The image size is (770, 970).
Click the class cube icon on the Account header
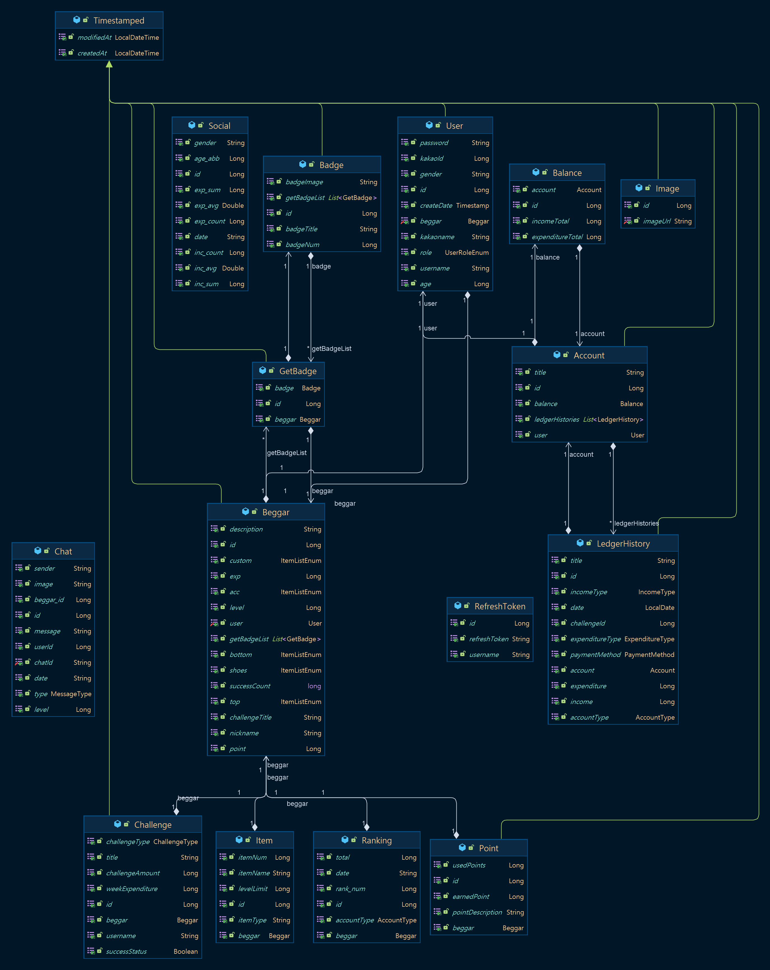[x=557, y=355]
